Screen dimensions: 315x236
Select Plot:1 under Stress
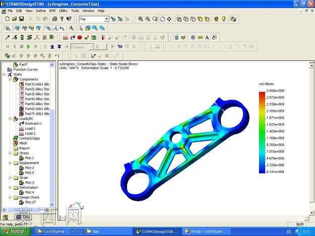pyautogui.click(x=30, y=158)
